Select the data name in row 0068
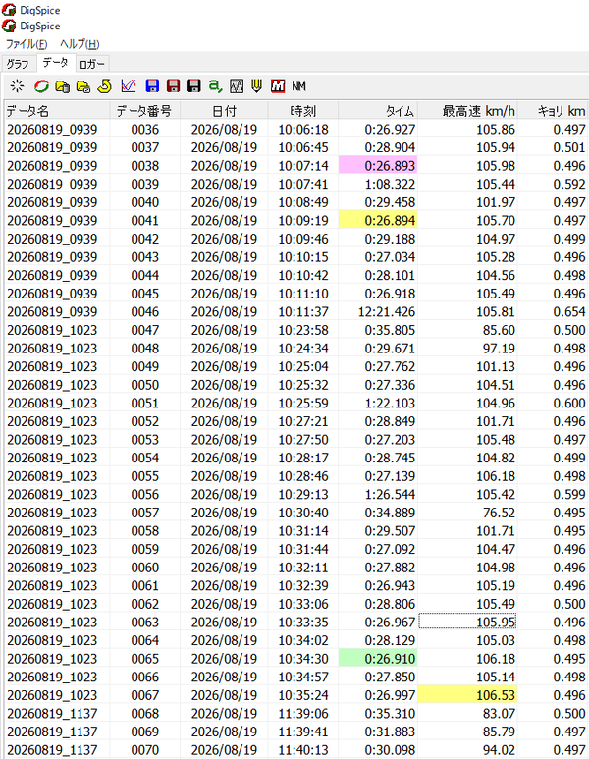589x759 pixels. pyautogui.click(x=57, y=714)
